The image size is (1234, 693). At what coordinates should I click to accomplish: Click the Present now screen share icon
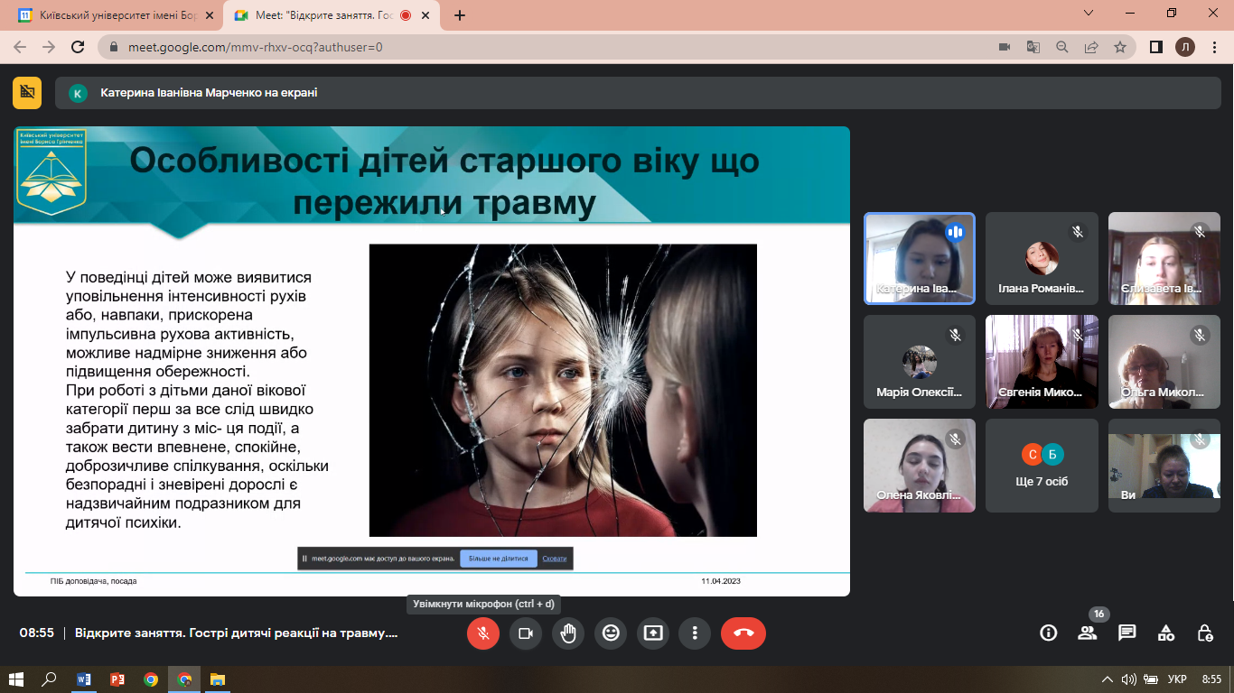[x=653, y=633]
